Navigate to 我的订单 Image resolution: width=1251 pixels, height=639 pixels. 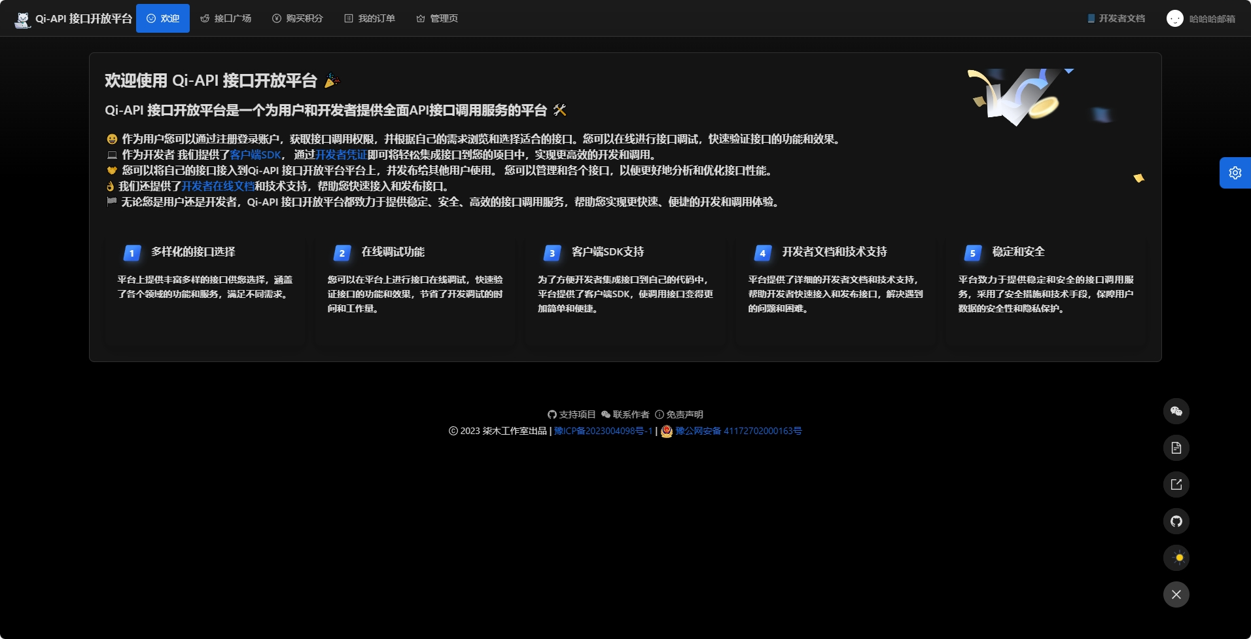tap(370, 18)
